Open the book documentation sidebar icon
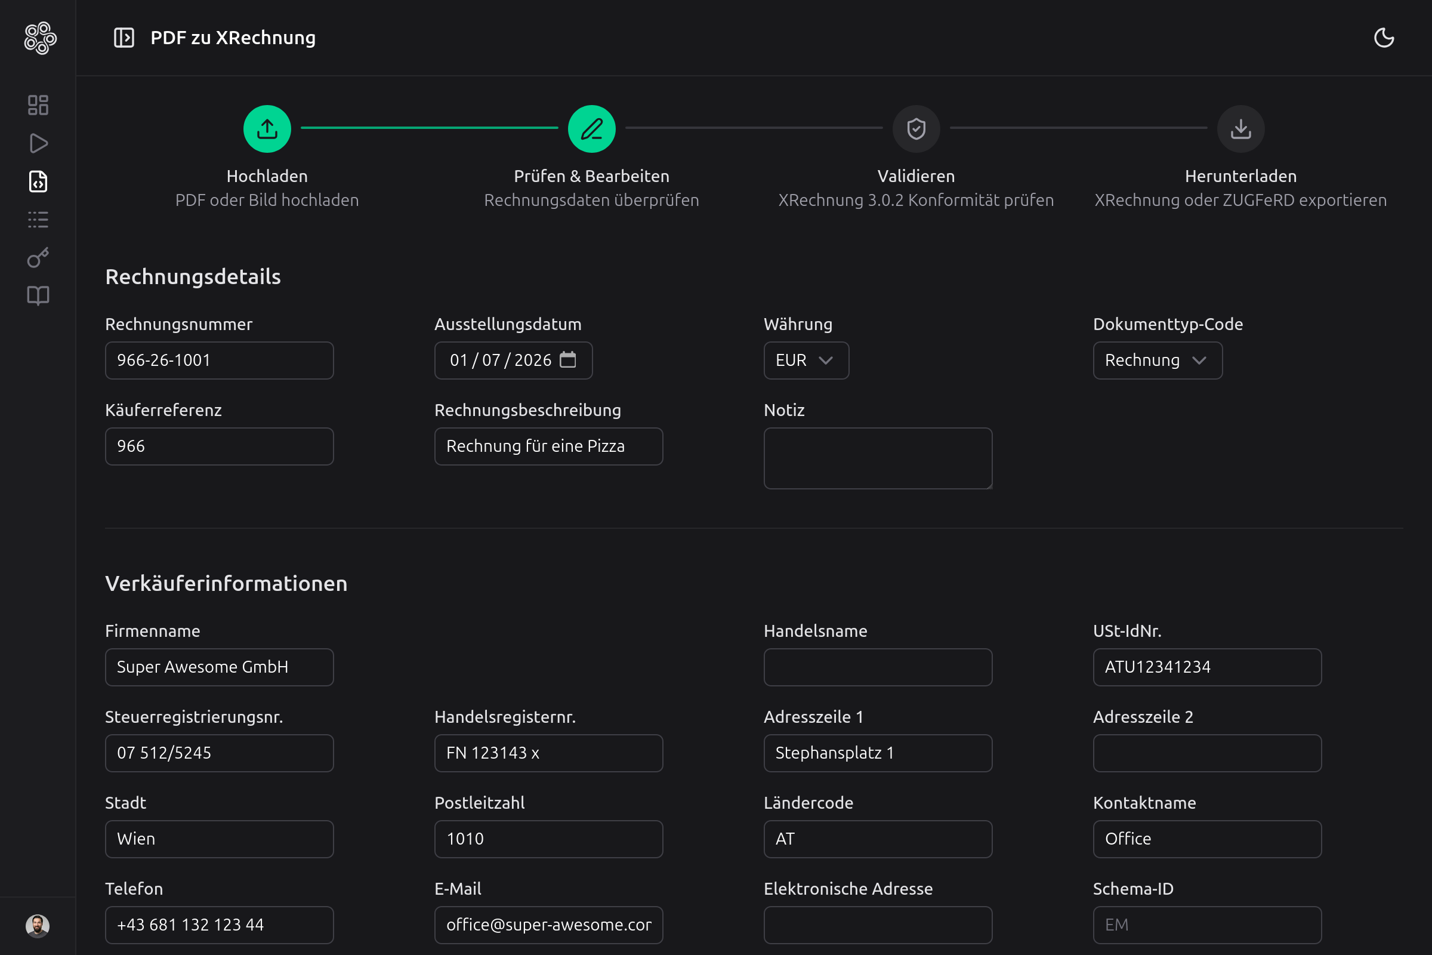 38,296
